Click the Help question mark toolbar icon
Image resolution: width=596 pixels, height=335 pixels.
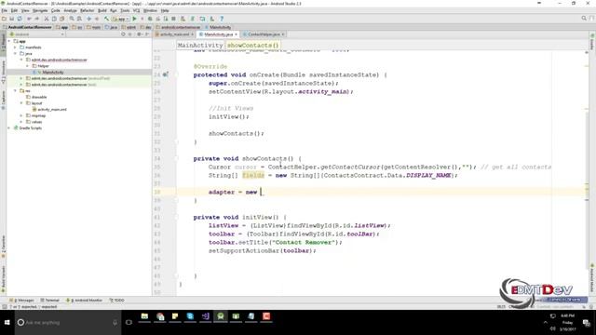(x=222, y=19)
